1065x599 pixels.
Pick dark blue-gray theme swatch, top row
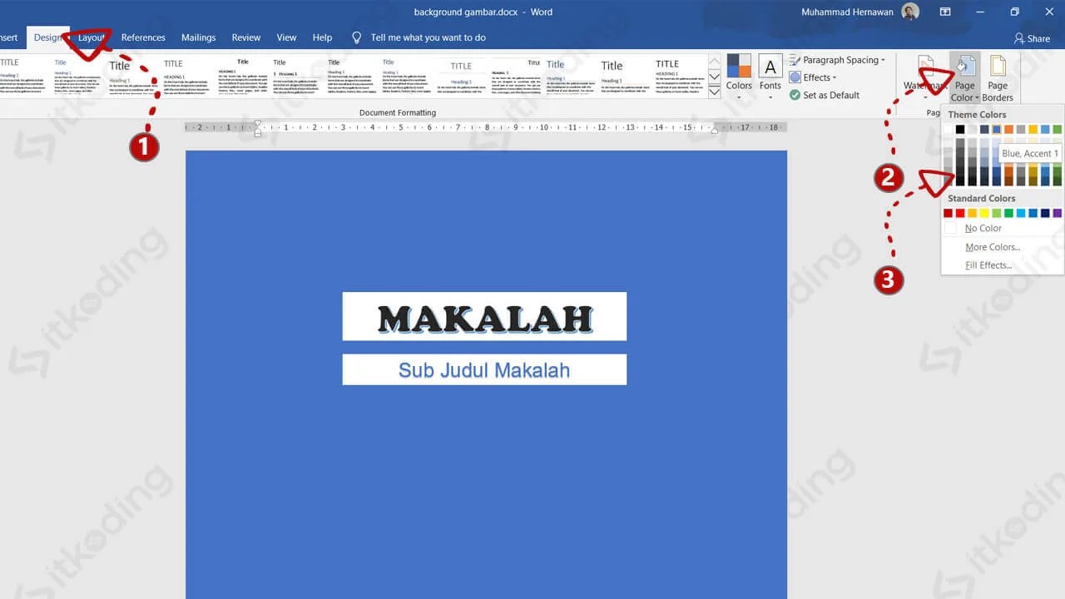[984, 129]
